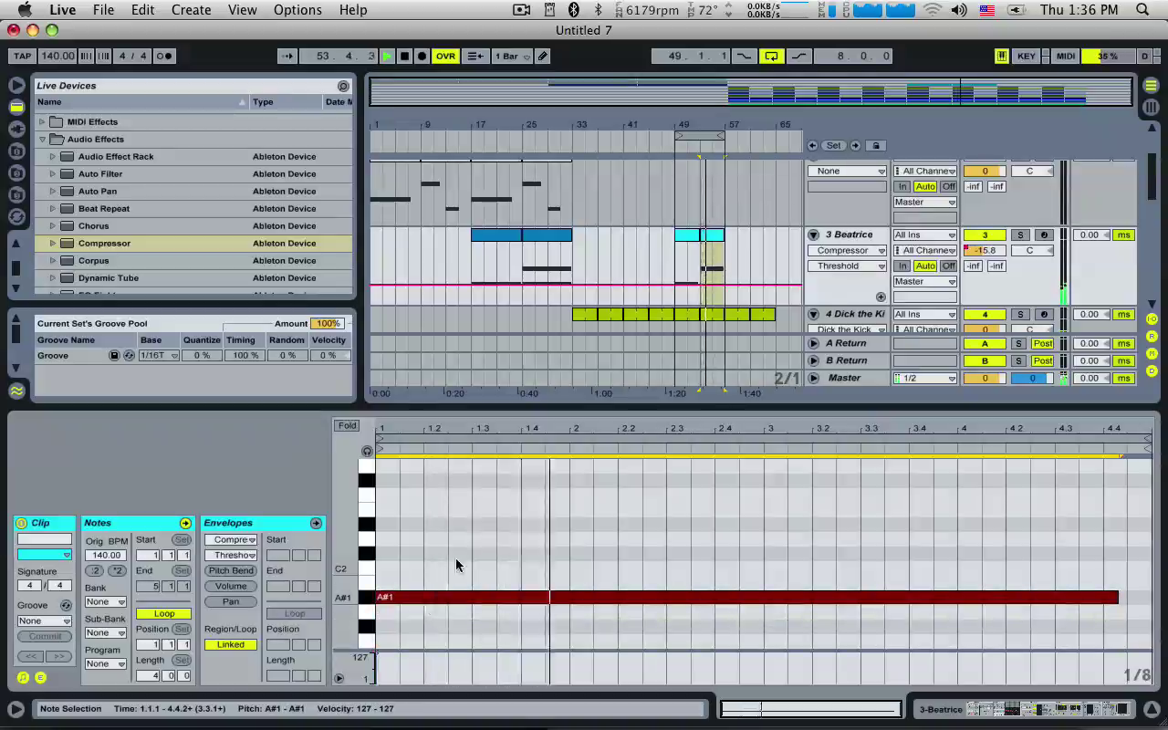
Task: Click the transport Play button
Action: (387, 56)
